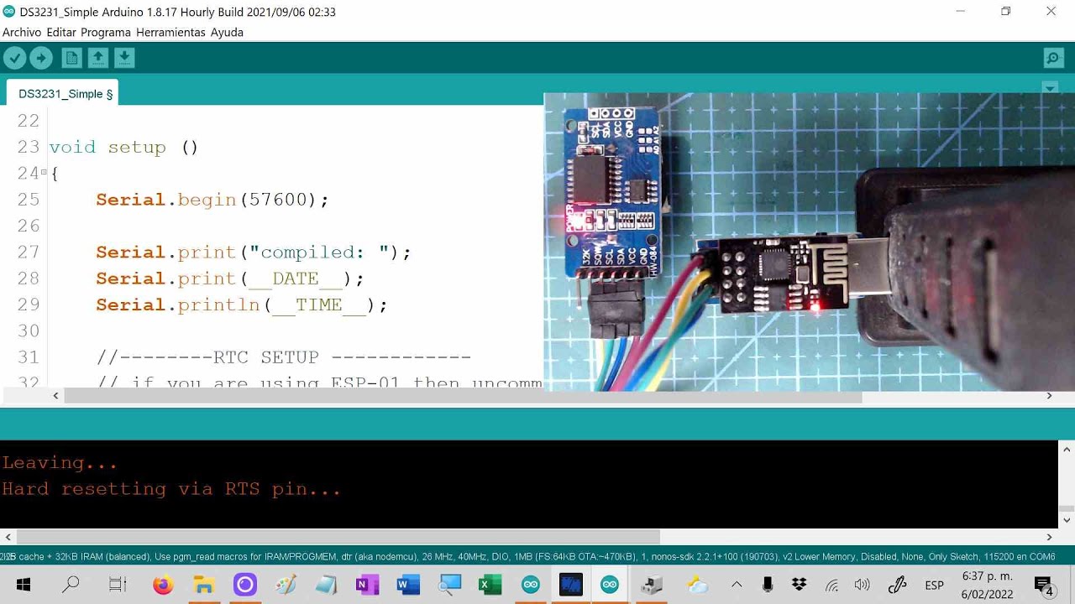This screenshot has width=1075, height=604.
Task: Open the tab options dropdown arrow
Action: pyautogui.click(x=1050, y=88)
